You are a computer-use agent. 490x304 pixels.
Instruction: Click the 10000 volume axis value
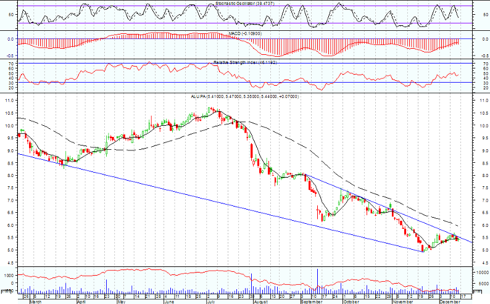coord(482,272)
